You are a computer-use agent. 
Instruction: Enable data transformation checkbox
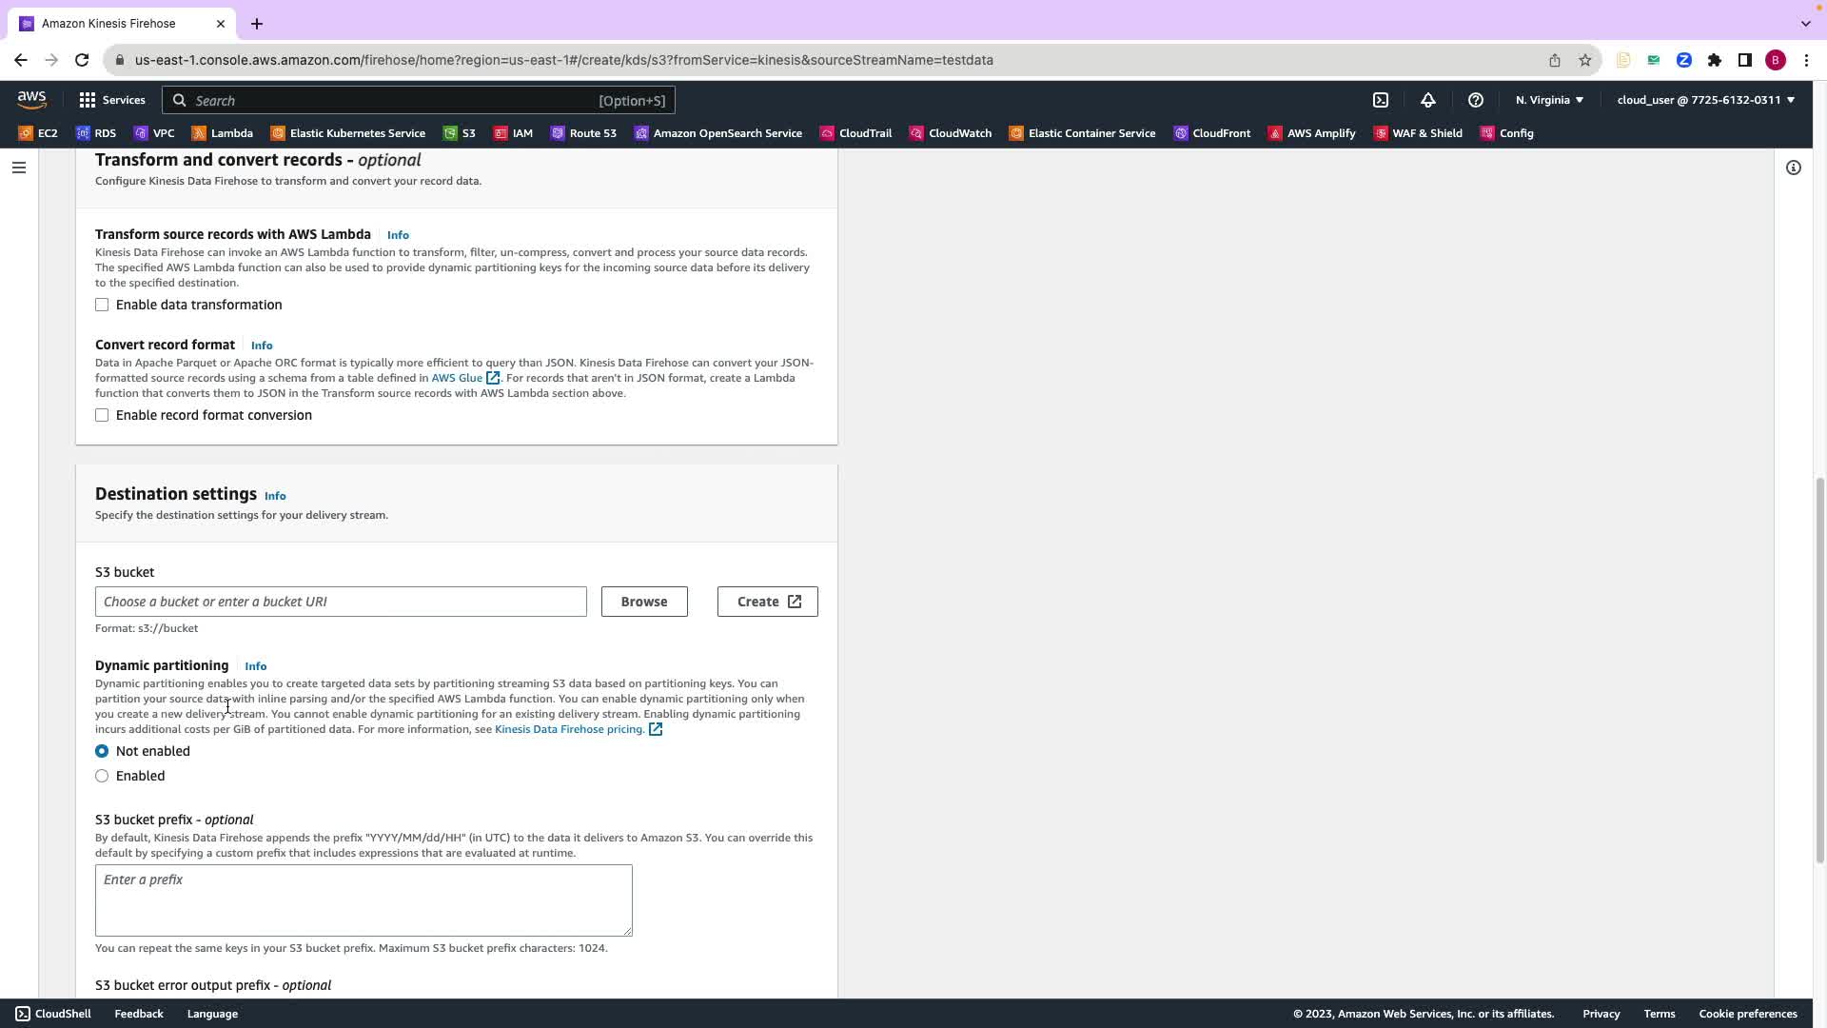(102, 305)
